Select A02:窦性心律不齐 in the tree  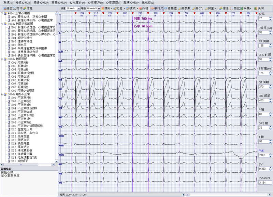[x=32, y=20]
